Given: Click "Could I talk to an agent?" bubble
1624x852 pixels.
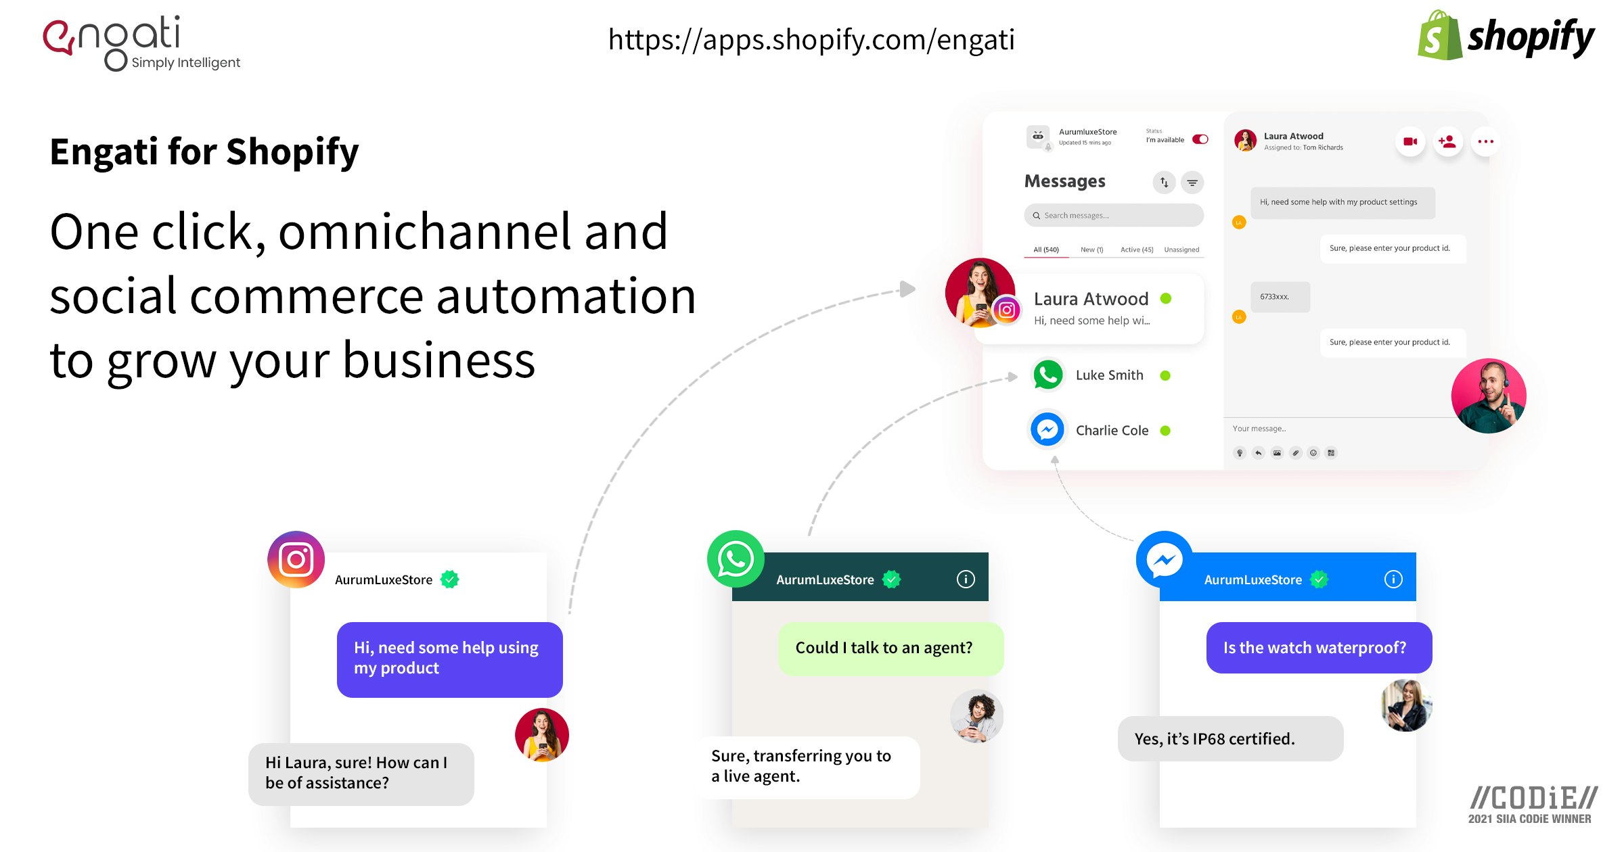Looking at the screenshot, I should point(890,648).
